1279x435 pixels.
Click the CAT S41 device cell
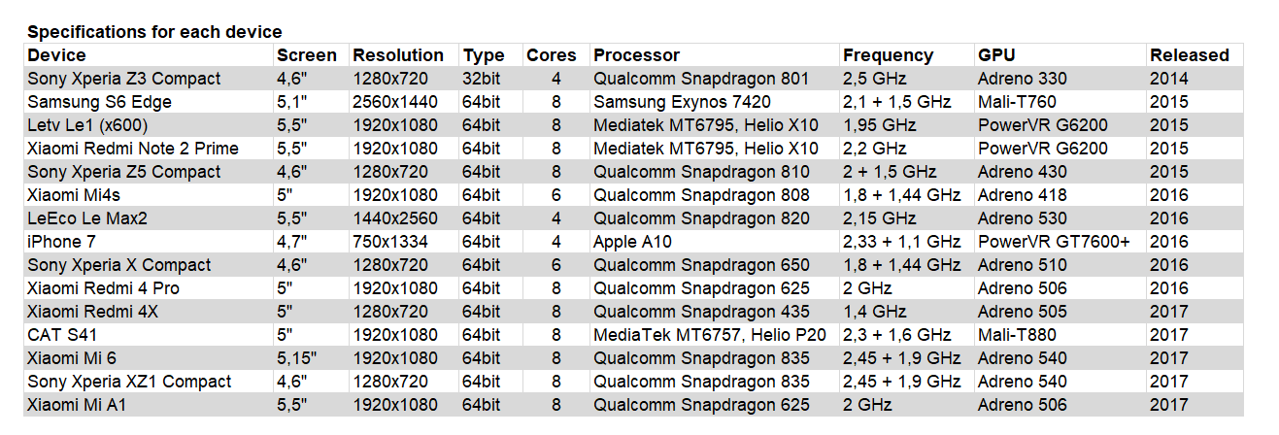(149, 335)
